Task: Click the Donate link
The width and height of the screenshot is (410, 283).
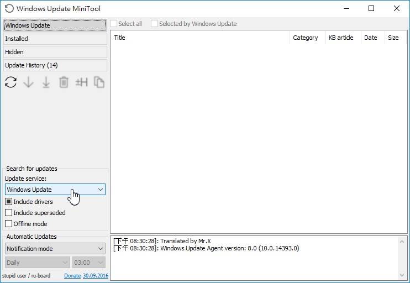Action: pos(72,276)
